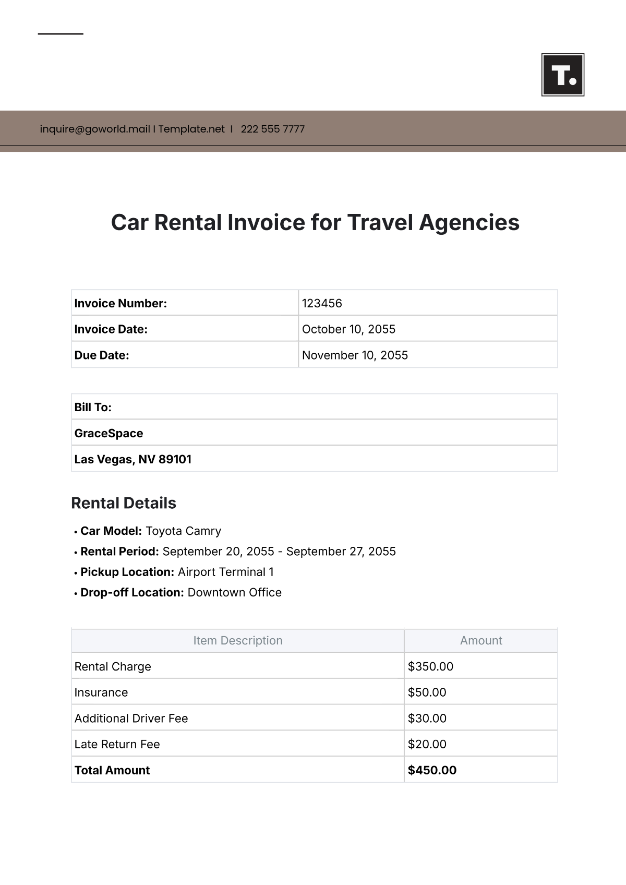
Task: Click the Bill To label cell
Action: pyautogui.click(x=93, y=407)
